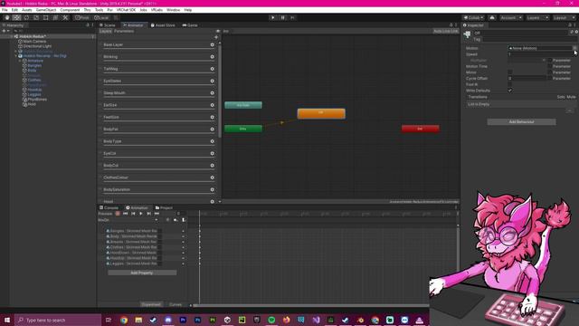Open the ClothesColour layer settings gear
This screenshot has width=579, height=326.
tap(213, 177)
